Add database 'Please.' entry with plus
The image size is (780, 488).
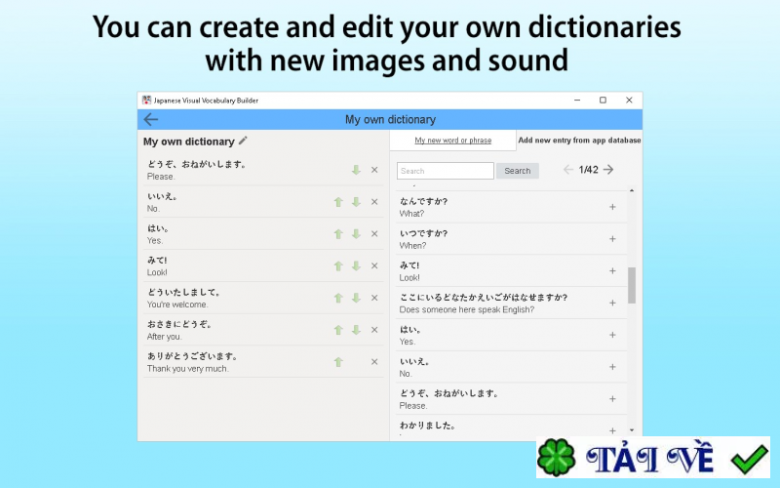612,399
